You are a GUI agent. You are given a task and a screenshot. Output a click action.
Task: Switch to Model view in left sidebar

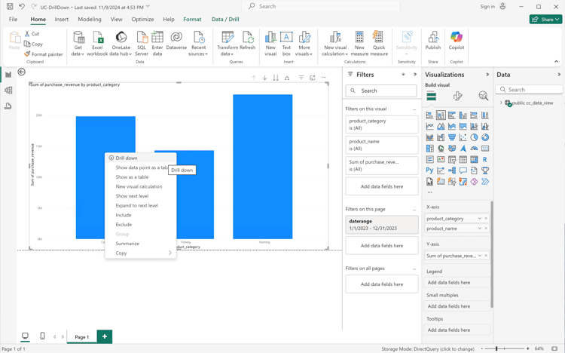[x=8, y=91]
